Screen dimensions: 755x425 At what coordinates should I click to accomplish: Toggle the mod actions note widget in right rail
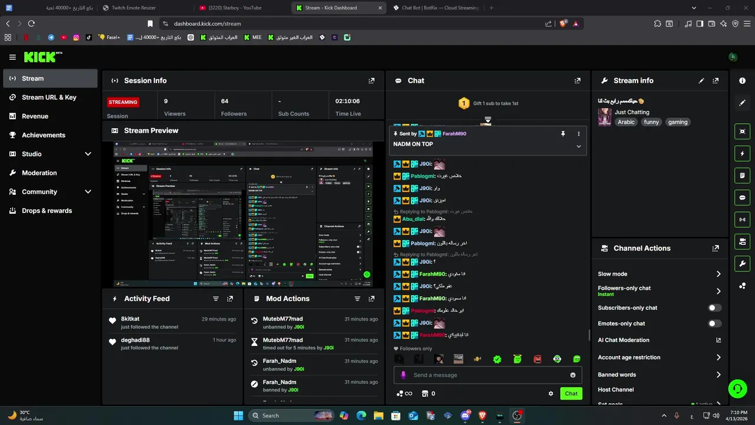point(742,176)
